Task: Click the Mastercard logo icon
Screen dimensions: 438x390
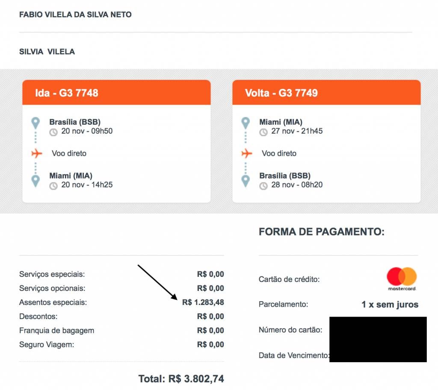Action: tap(402, 279)
